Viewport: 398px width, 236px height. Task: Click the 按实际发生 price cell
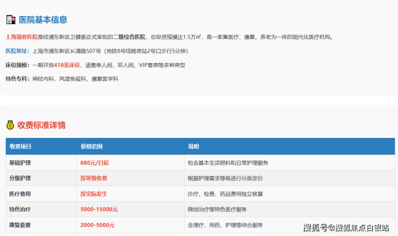pos(94,194)
